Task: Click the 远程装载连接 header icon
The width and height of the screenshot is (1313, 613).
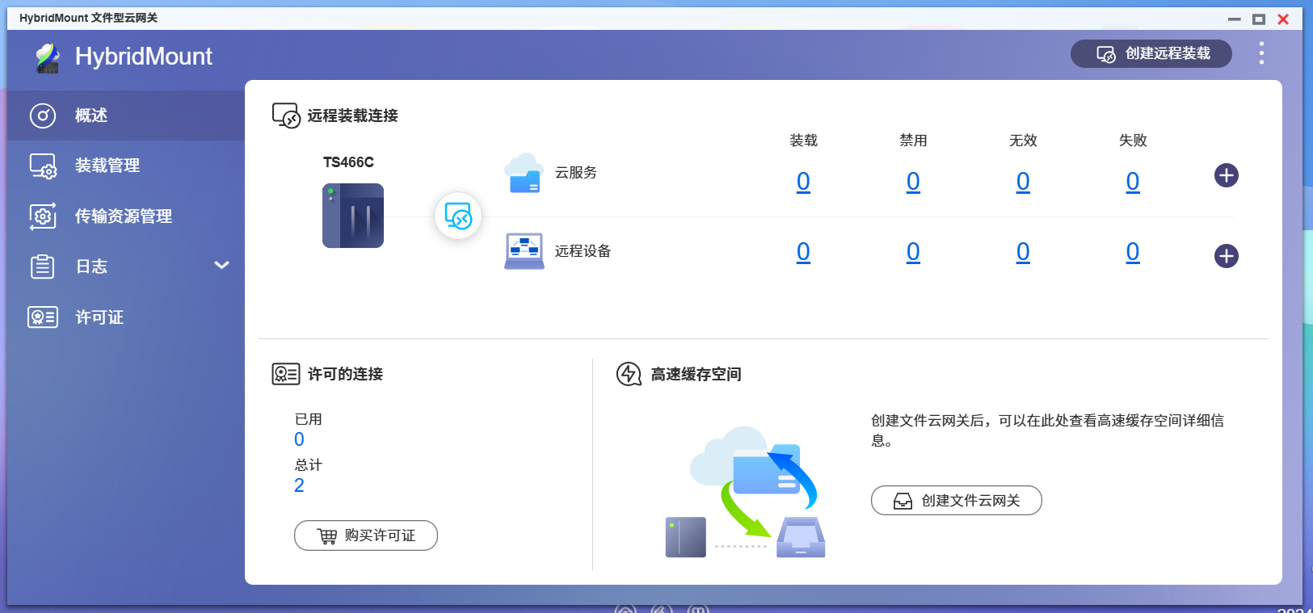Action: (286, 115)
